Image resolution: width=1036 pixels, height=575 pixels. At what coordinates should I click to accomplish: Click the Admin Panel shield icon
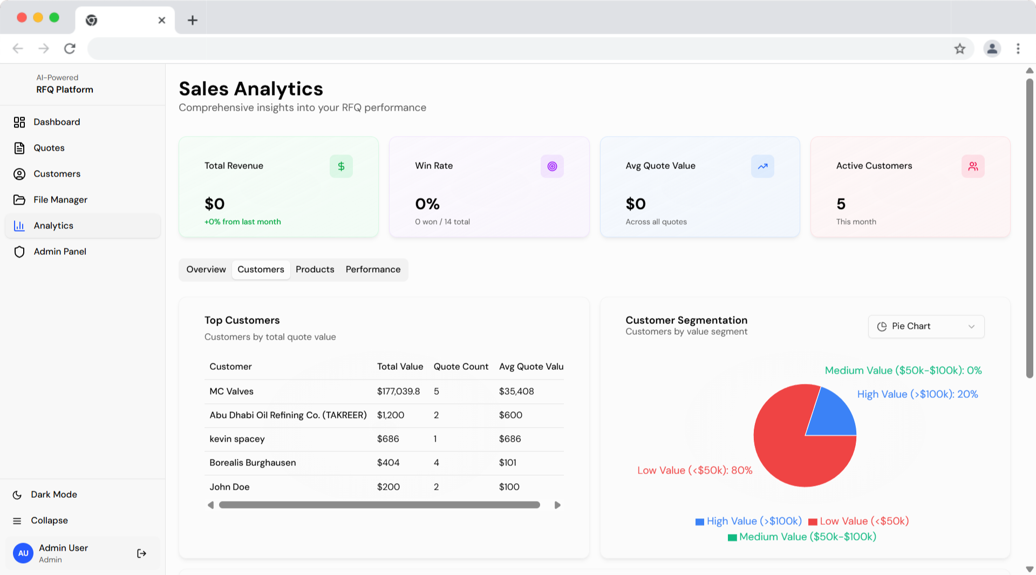tap(19, 252)
